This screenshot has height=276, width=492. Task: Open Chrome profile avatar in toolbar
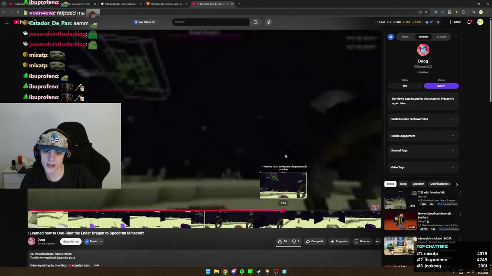[x=480, y=12]
